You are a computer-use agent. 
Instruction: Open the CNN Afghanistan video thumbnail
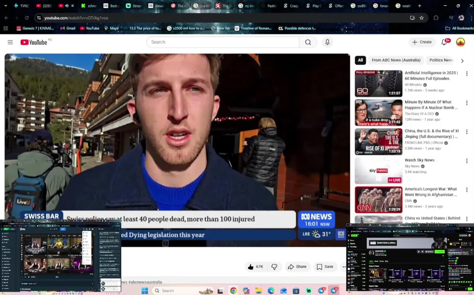[x=379, y=200]
